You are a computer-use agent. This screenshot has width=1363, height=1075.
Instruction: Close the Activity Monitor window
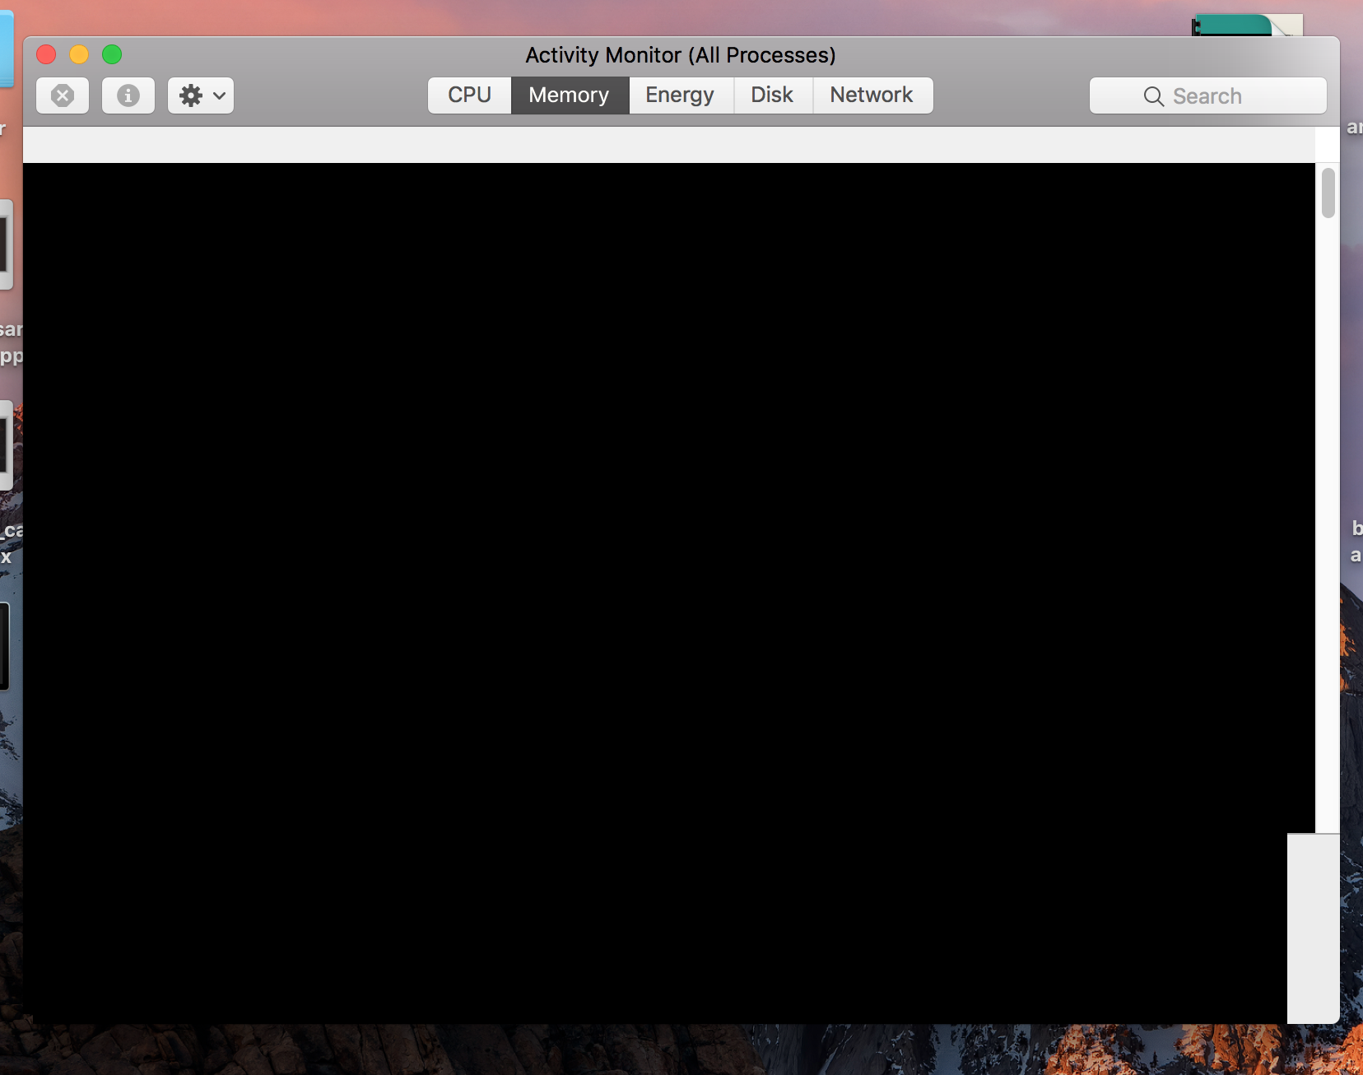tap(46, 54)
